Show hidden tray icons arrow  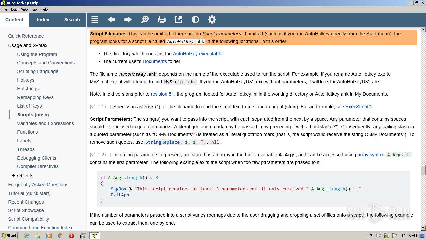(x=371, y=236)
